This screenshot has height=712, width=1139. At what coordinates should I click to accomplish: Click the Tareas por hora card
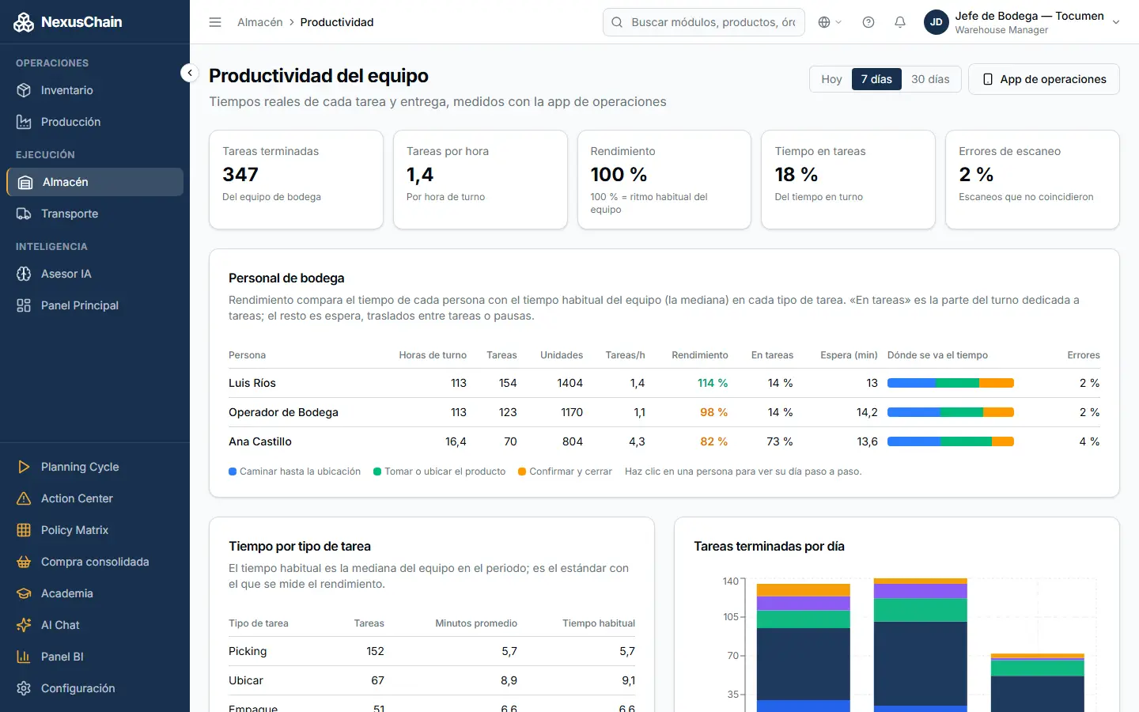pyautogui.click(x=480, y=180)
